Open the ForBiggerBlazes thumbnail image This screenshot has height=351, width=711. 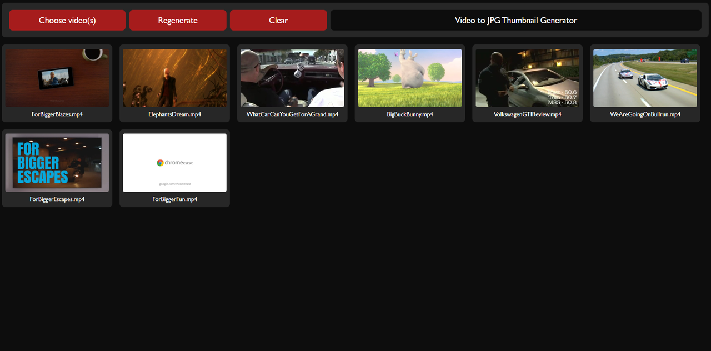[x=57, y=78]
